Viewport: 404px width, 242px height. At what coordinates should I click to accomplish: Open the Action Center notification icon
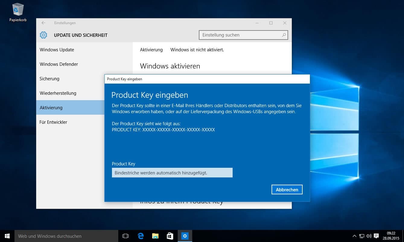click(376, 236)
